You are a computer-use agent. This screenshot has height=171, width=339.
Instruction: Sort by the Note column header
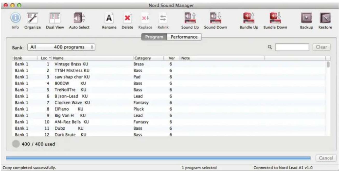(222, 58)
